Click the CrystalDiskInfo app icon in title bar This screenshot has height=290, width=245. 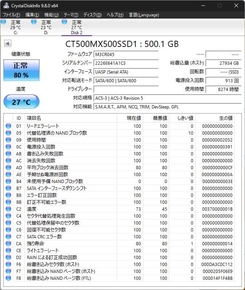pos(6,5)
